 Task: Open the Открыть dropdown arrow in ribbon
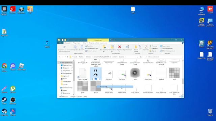pyautogui.click(x=158, y=46)
